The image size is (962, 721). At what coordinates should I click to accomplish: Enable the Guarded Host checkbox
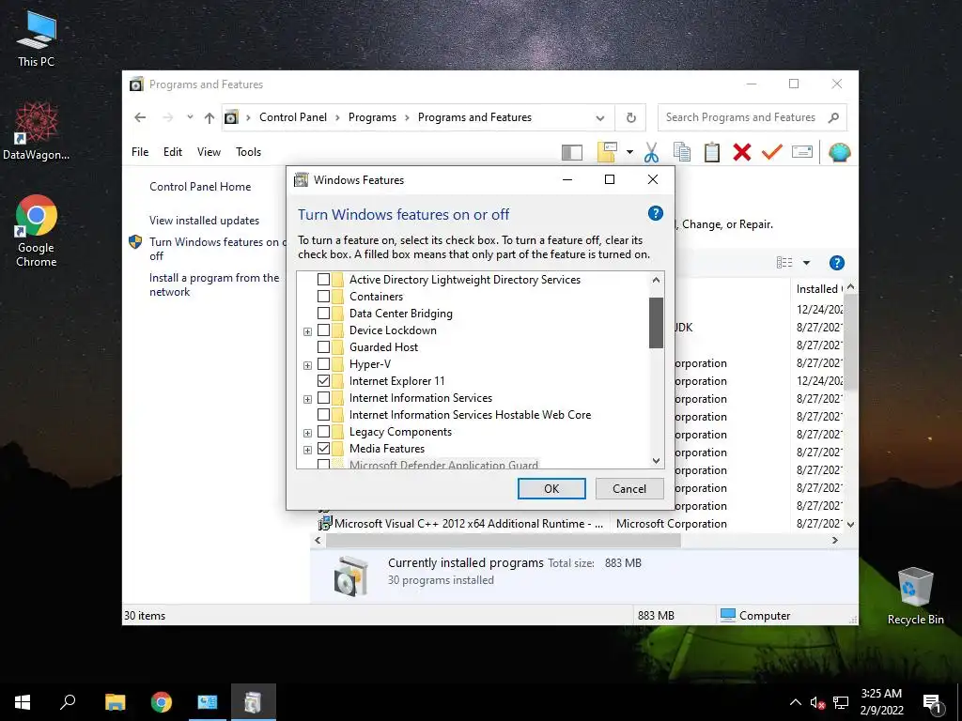323,347
